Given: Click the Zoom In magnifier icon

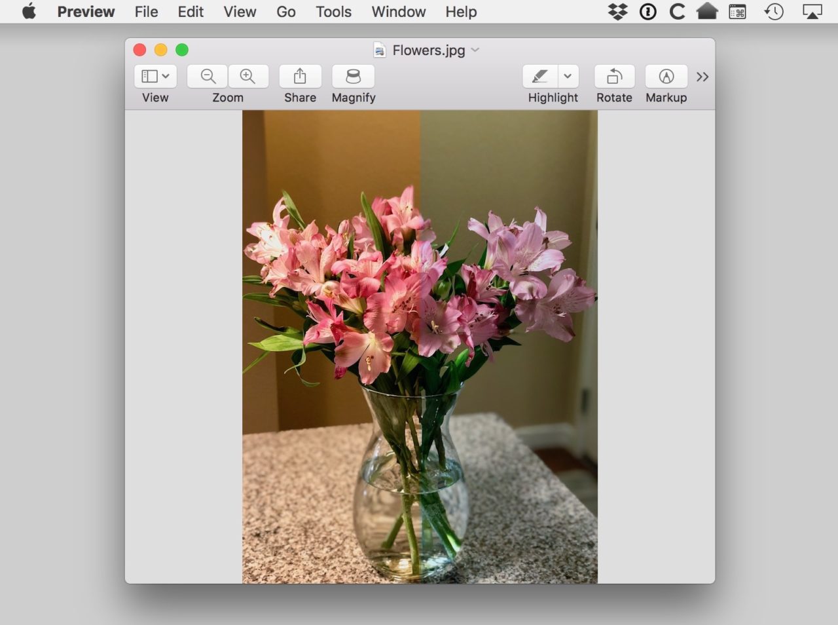Looking at the screenshot, I should pos(248,77).
